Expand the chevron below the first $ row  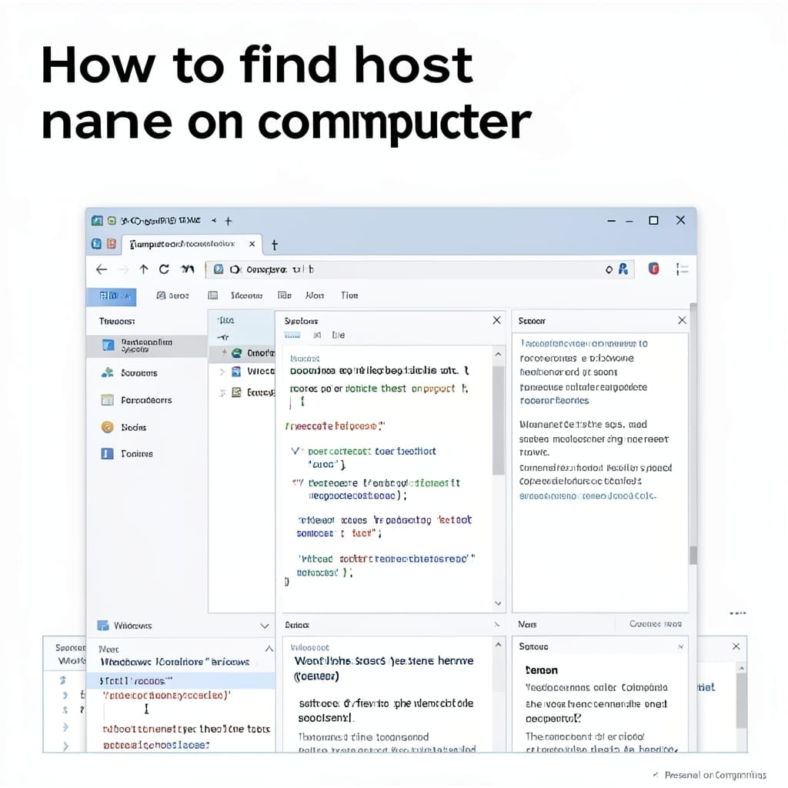point(65,695)
